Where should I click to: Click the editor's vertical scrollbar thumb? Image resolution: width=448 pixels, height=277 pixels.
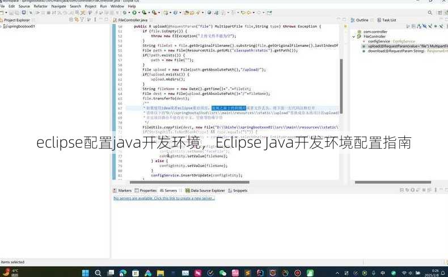341,86
